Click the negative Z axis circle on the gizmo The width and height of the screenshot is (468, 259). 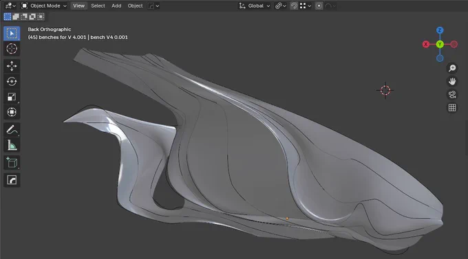click(440, 58)
